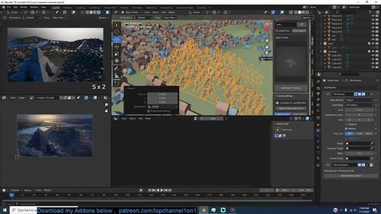Set Face Cull to Front
381x214 pixels.
pos(359,134)
